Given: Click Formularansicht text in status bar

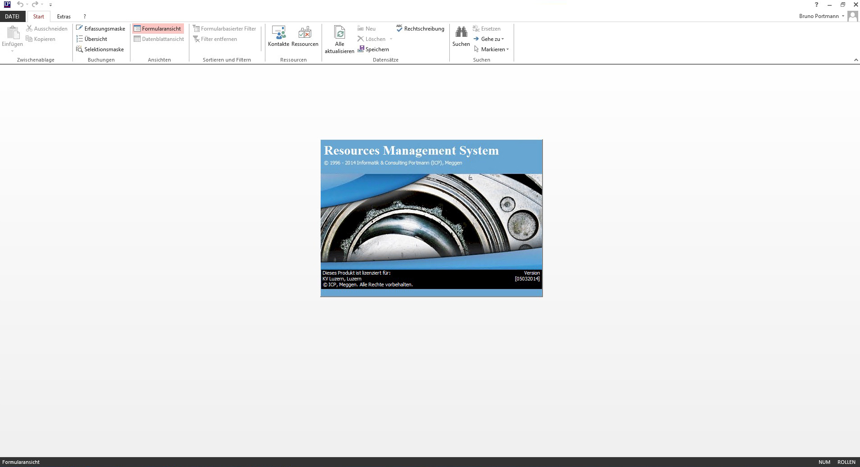Looking at the screenshot, I should tap(21, 462).
